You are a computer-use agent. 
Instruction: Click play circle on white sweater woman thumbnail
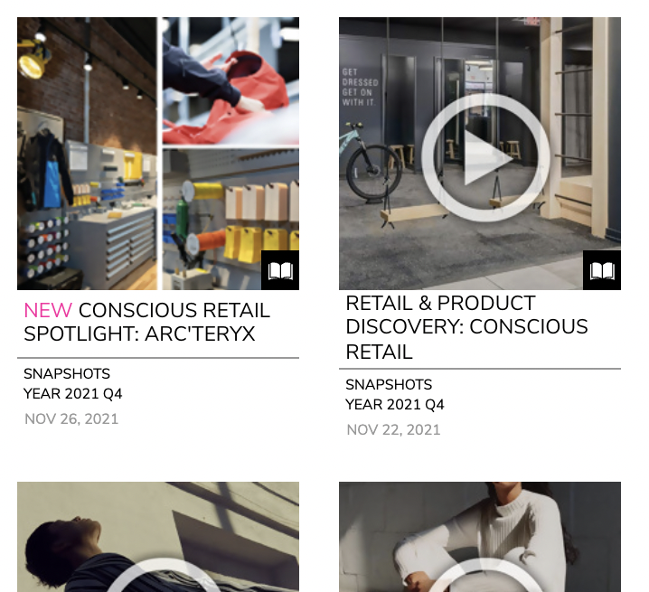[485, 576]
